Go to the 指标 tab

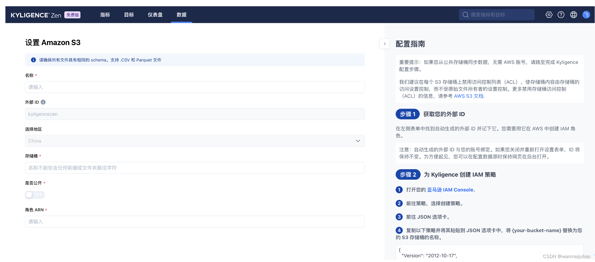pyautogui.click(x=105, y=15)
